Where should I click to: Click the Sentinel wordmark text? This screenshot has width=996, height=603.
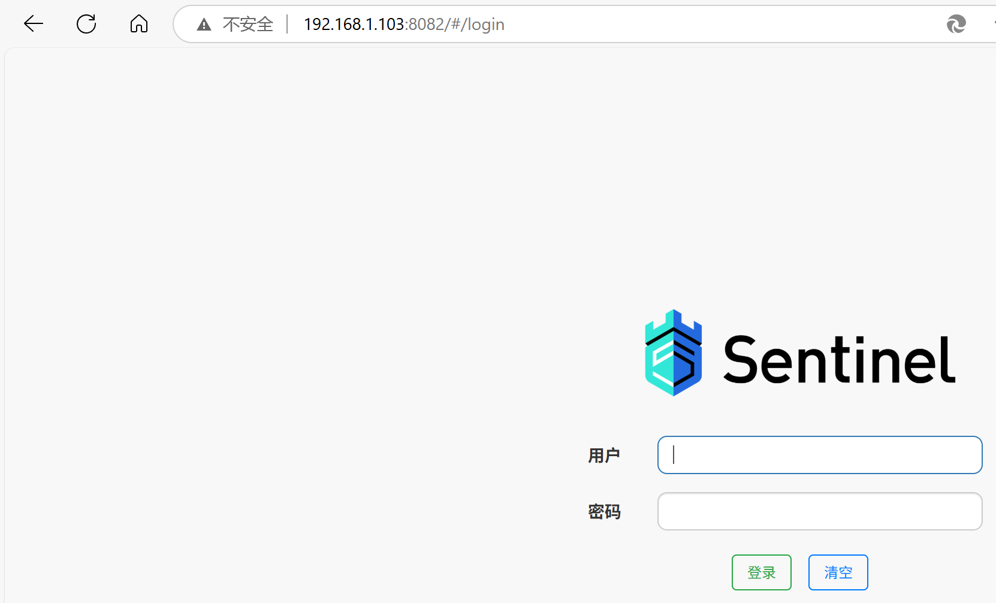839,359
